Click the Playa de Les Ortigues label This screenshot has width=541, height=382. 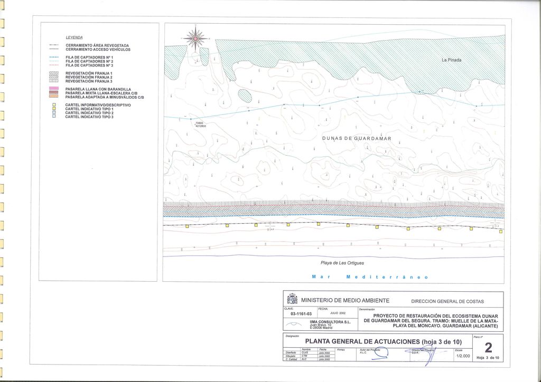tap(342, 263)
